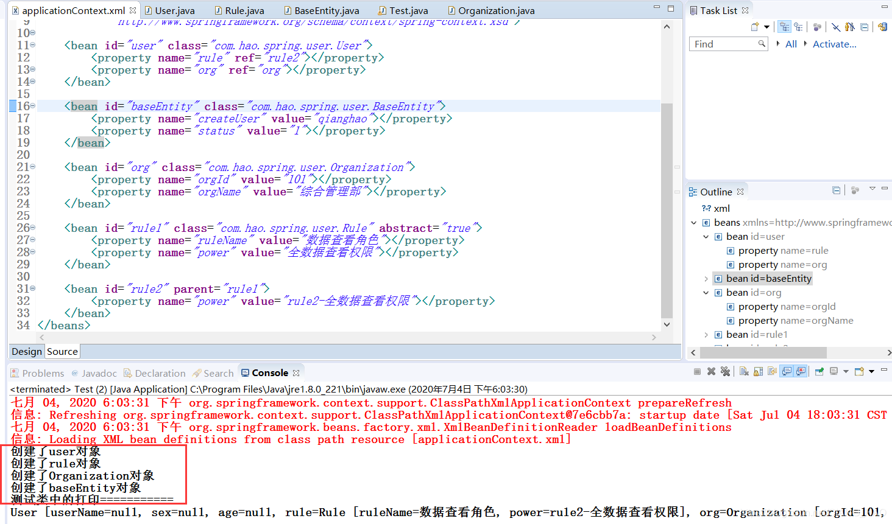Open the Test.java editor tab

pos(403,10)
